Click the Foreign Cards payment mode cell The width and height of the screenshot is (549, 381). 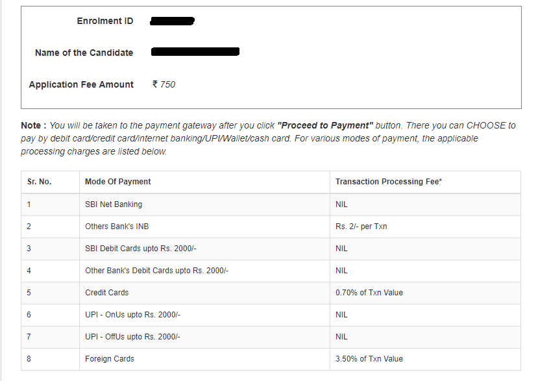pos(109,359)
